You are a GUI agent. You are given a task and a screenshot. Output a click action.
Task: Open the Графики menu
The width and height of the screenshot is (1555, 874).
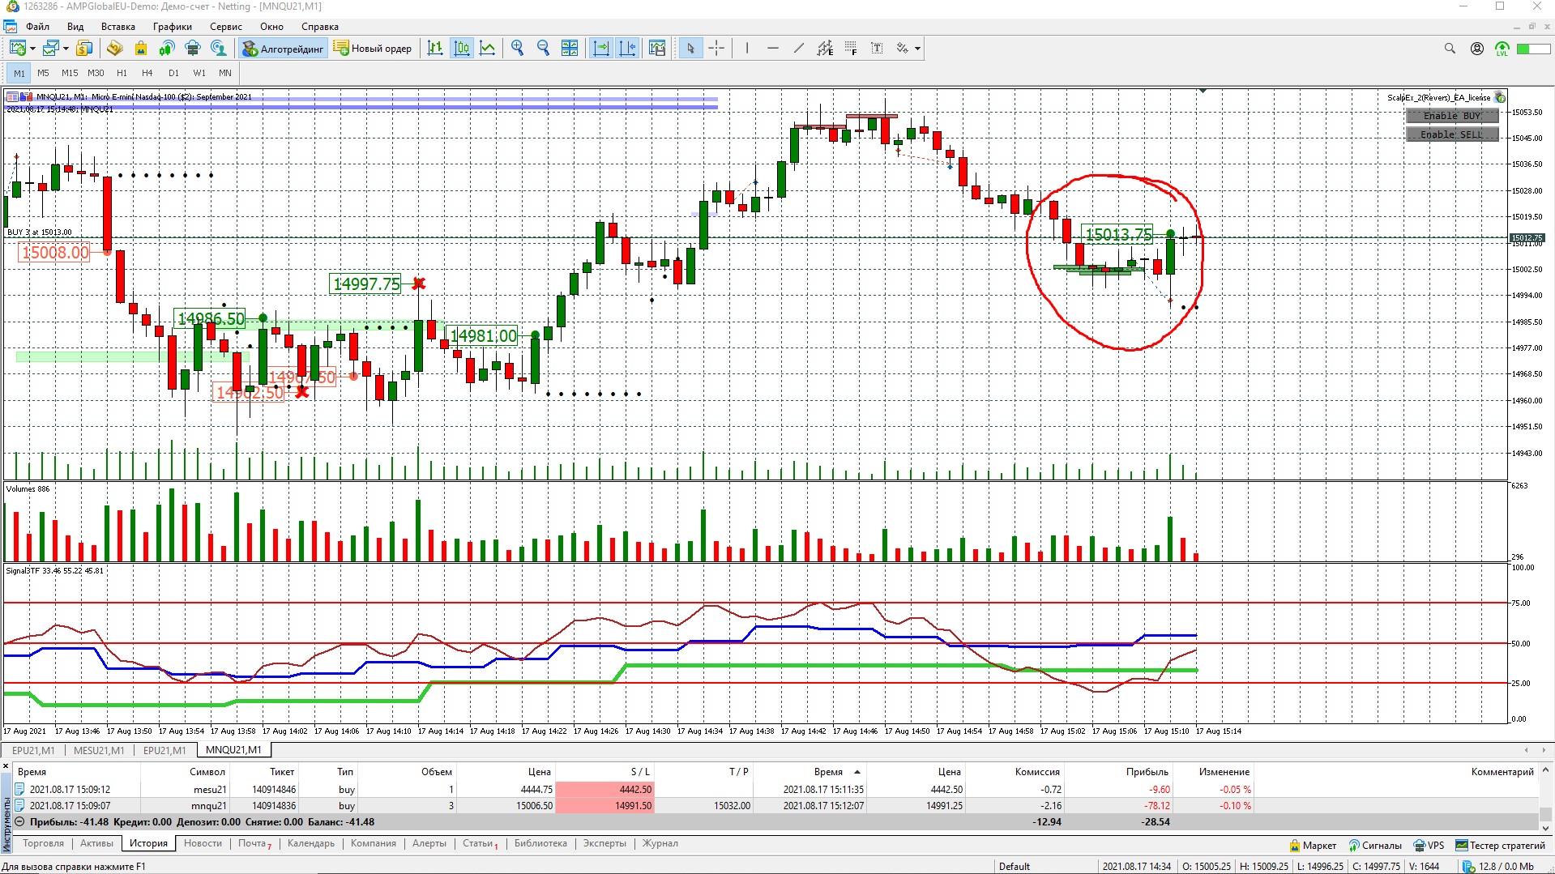tap(173, 27)
